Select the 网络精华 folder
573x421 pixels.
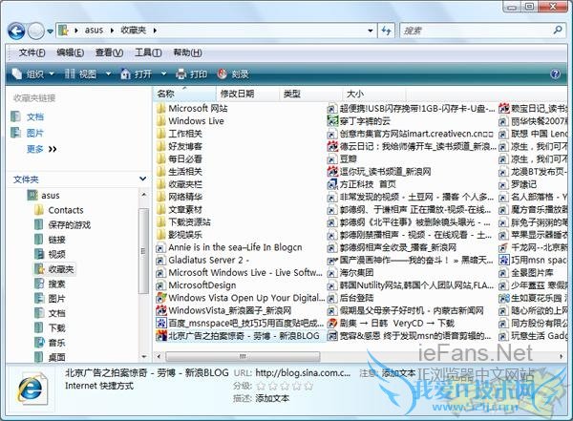[x=180, y=197]
